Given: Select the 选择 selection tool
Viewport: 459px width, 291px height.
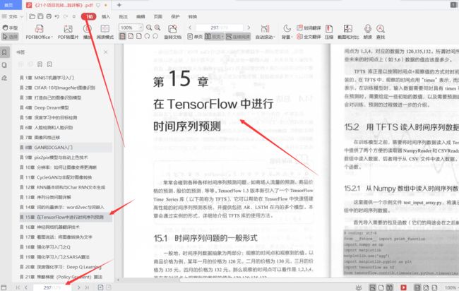Looking at the screenshot, I should click(10, 37).
